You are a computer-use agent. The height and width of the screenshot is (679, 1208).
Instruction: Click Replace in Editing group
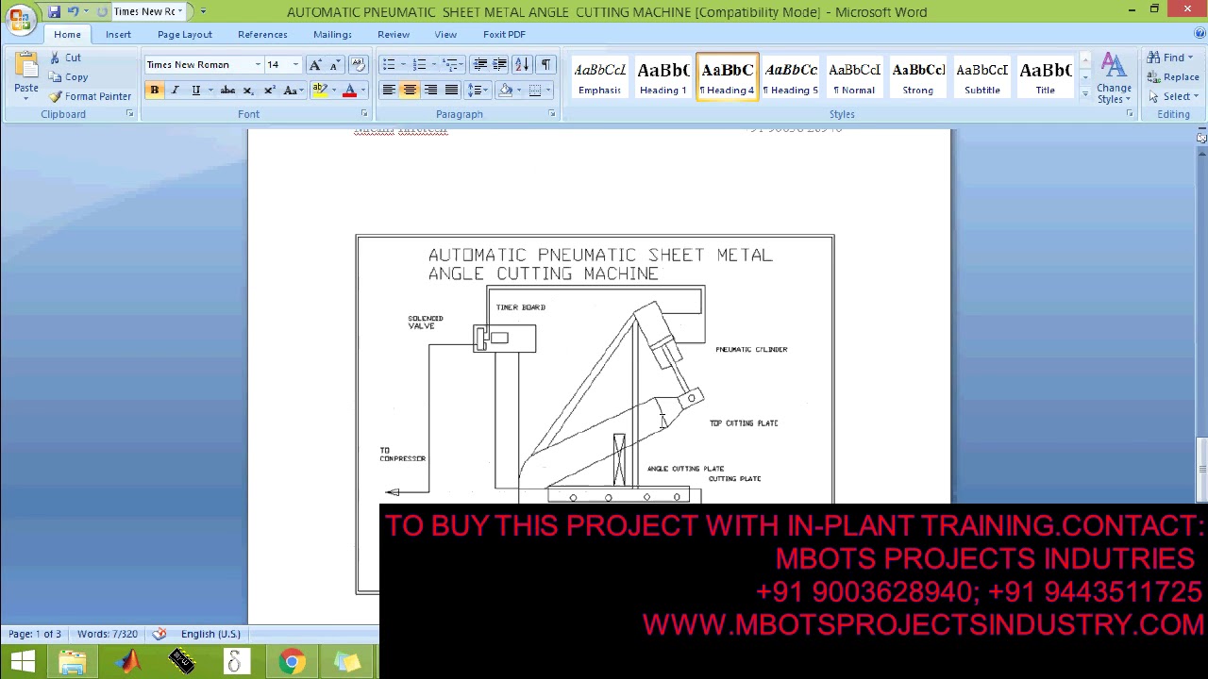click(x=1173, y=77)
